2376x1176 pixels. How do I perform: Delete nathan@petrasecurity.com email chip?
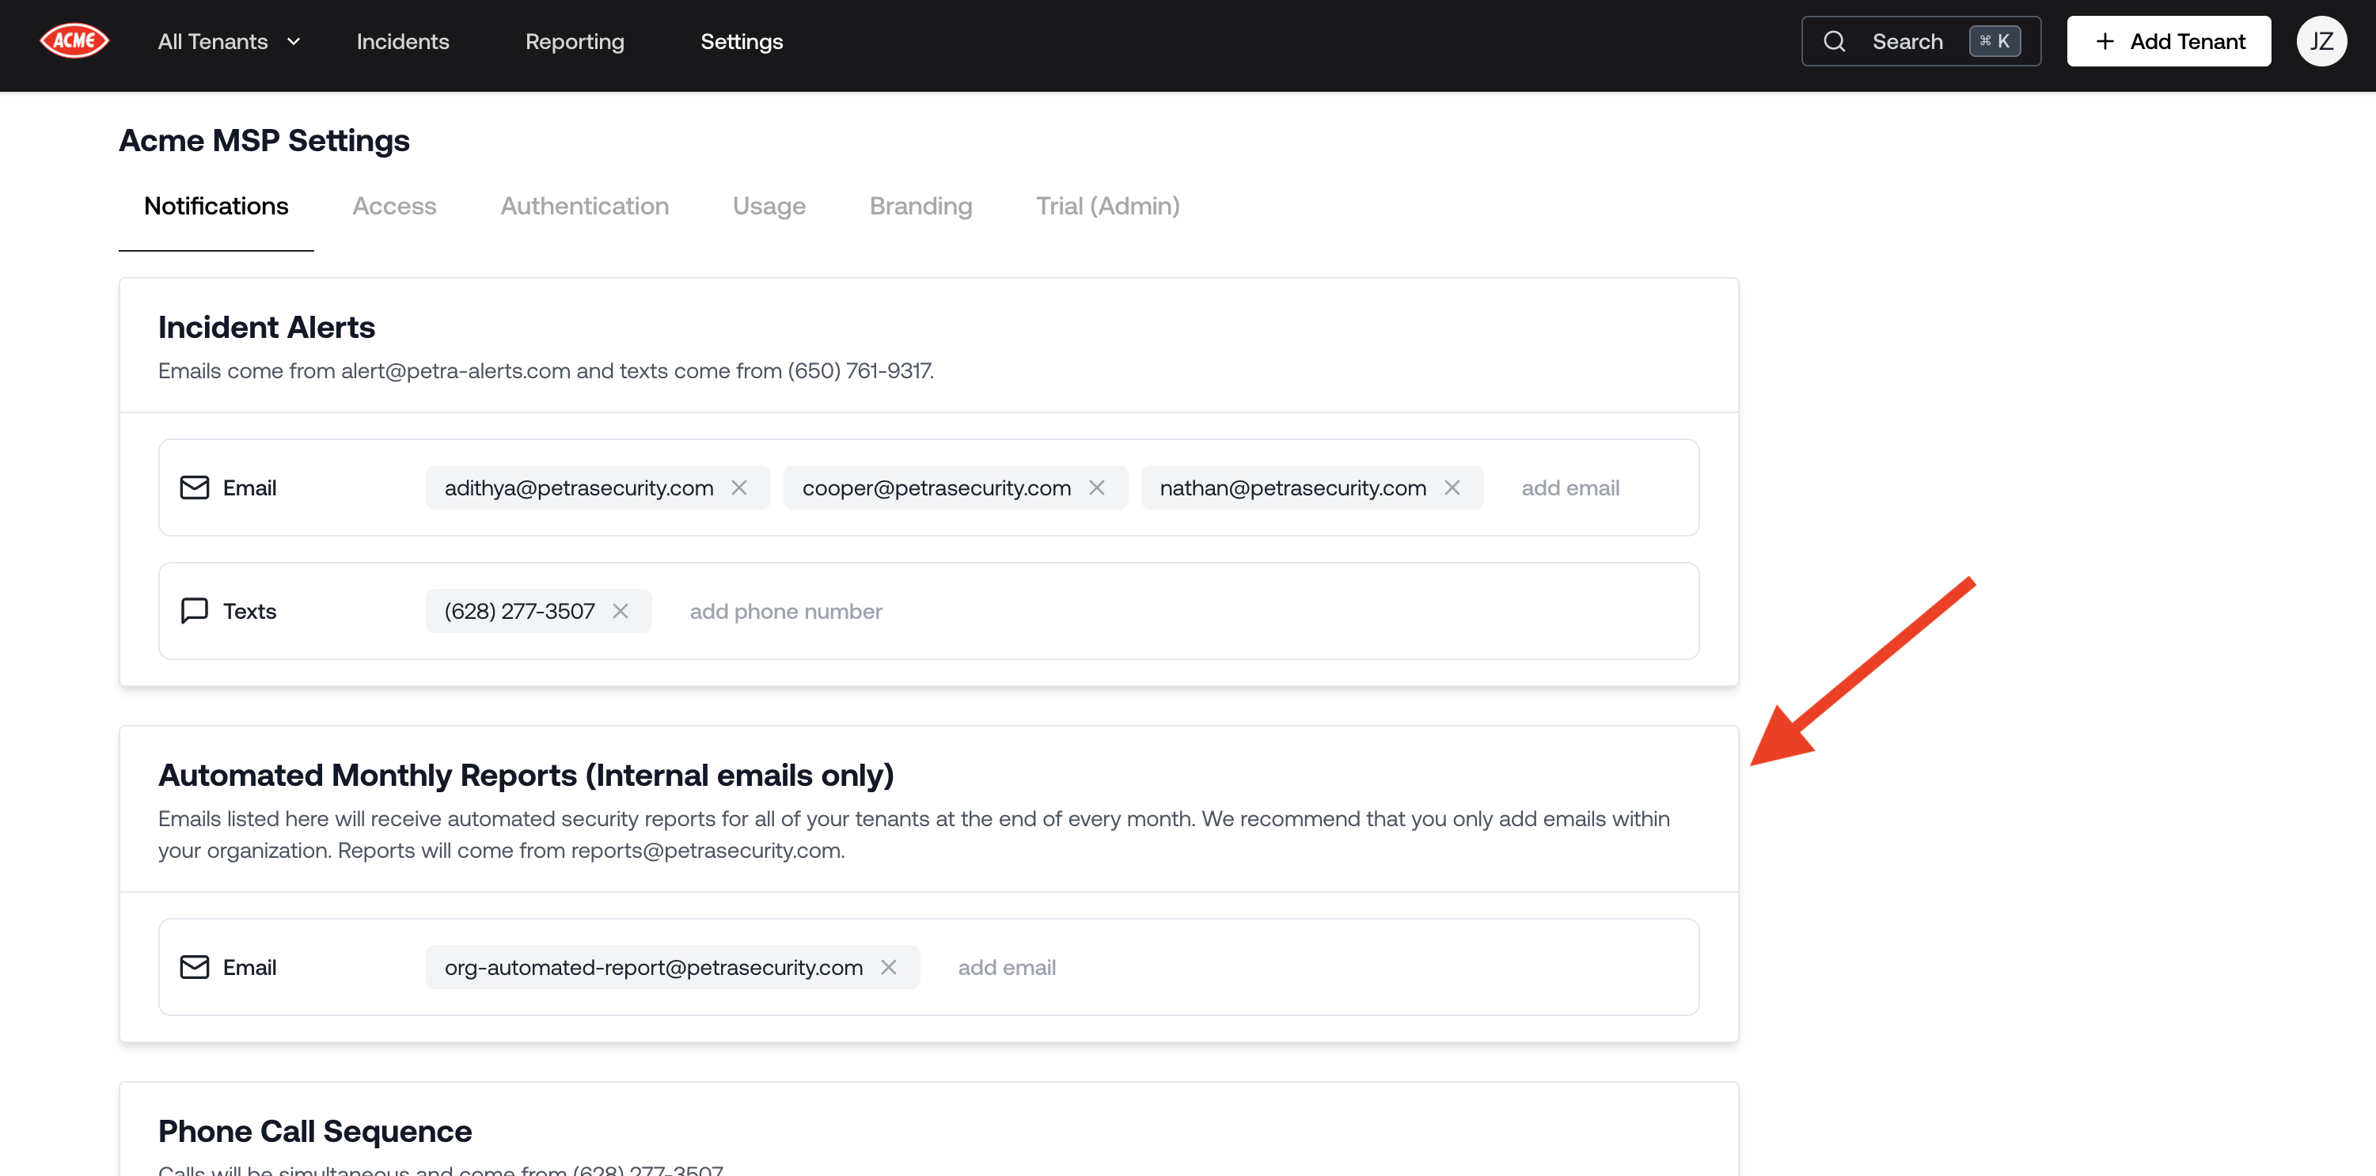click(x=1452, y=487)
